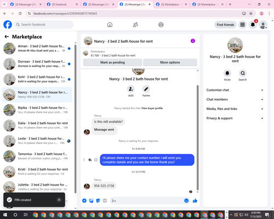Click Mark as pending button
Viewport: 274px width, 219px height.
point(112,62)
